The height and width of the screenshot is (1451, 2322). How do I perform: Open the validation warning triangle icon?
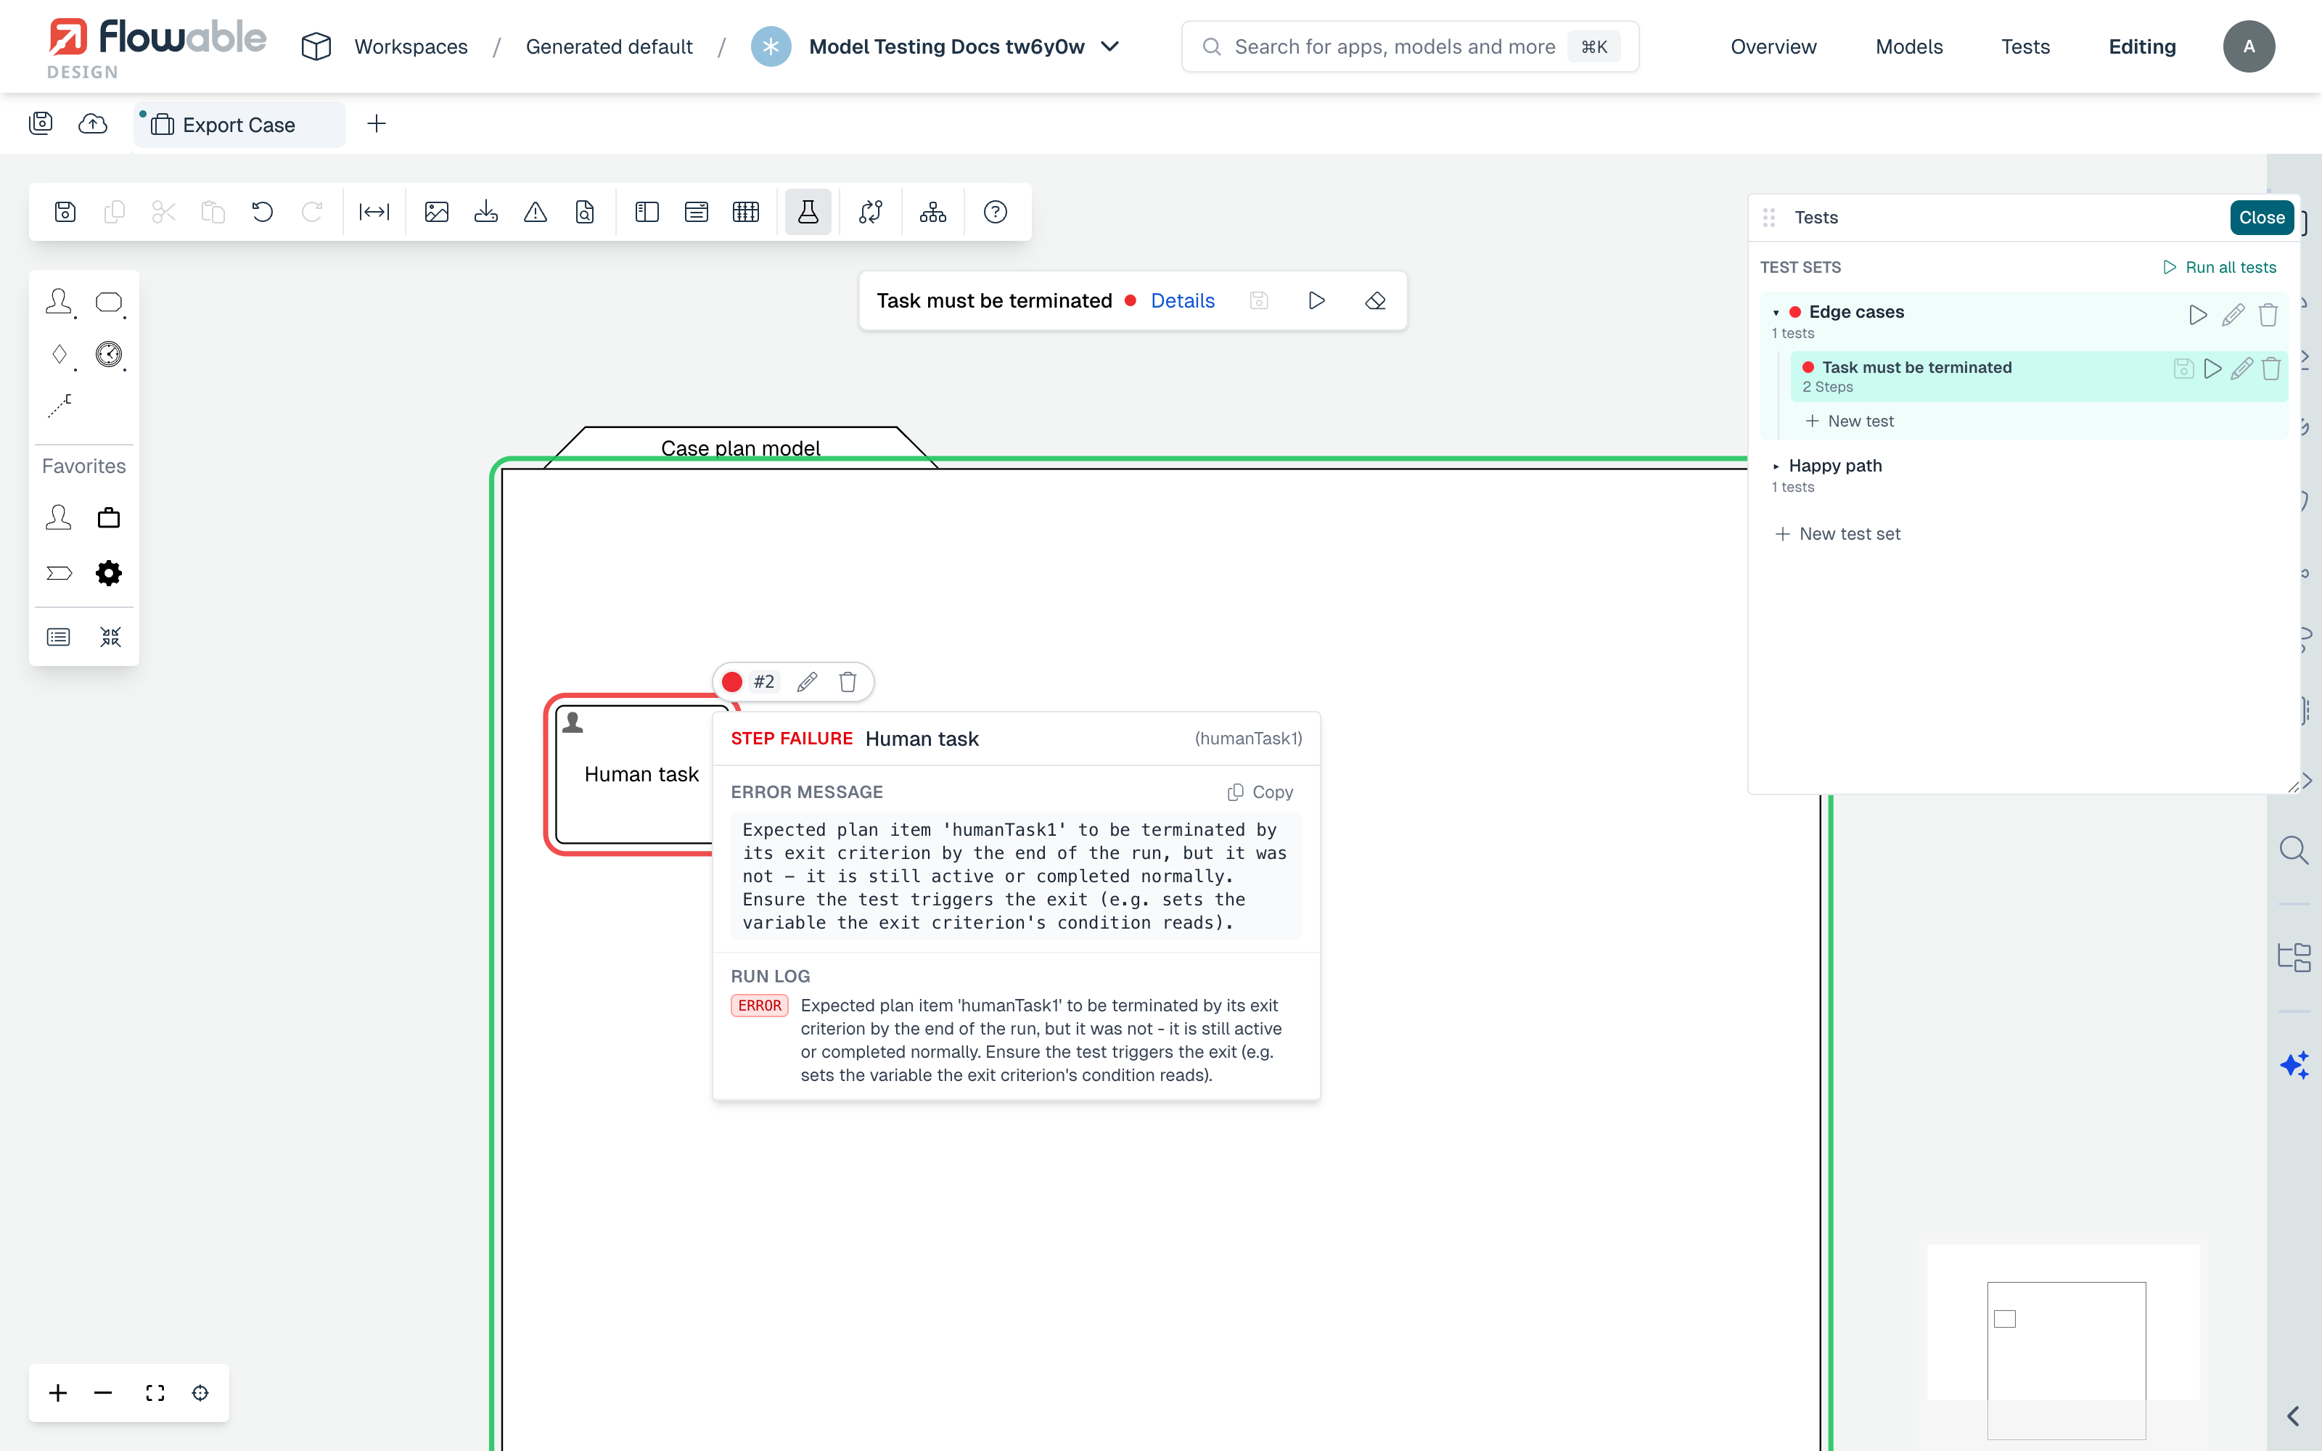536,212
